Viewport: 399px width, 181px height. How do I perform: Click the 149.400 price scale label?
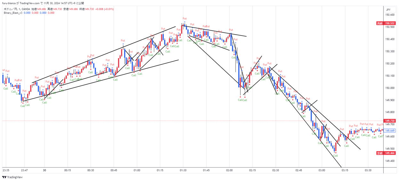389,161
